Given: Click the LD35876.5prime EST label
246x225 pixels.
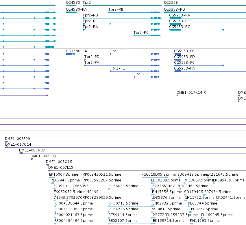Looking at the screenshot, I should coord(166,198).
